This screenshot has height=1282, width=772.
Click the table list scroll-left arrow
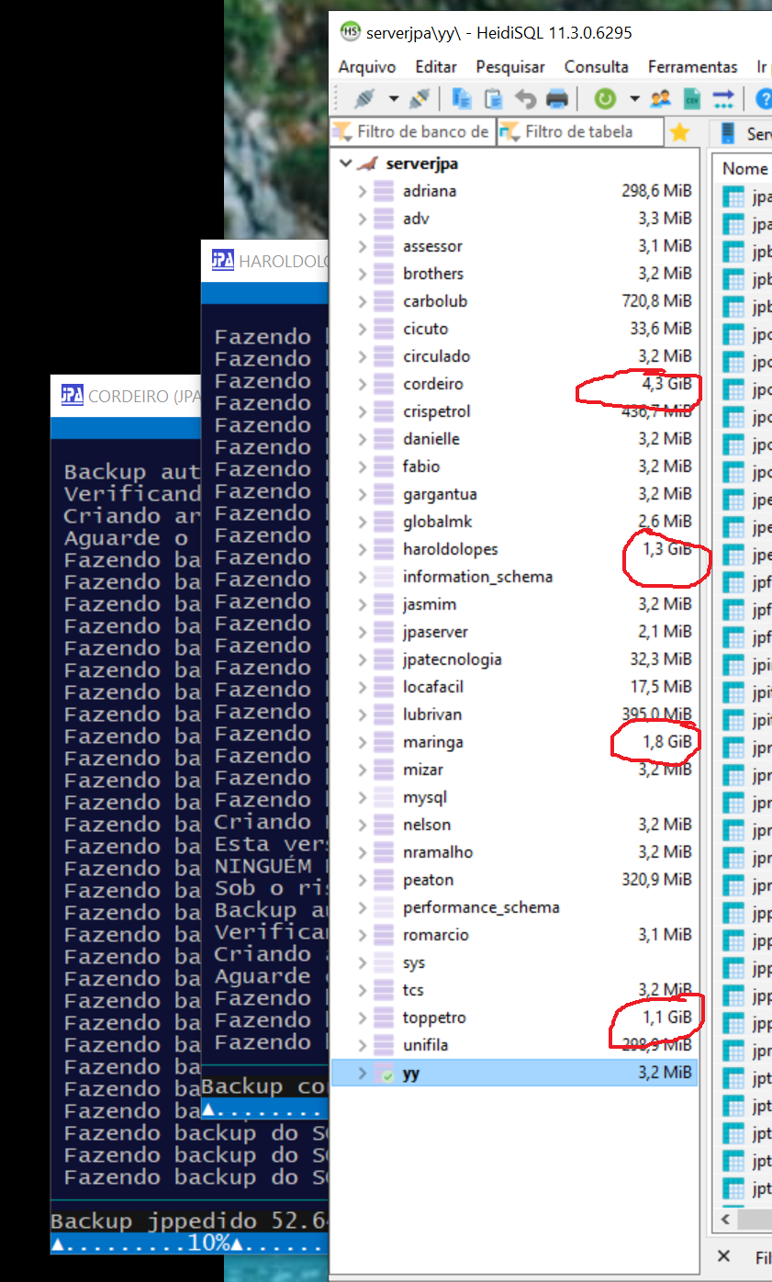pos(725,1220)
